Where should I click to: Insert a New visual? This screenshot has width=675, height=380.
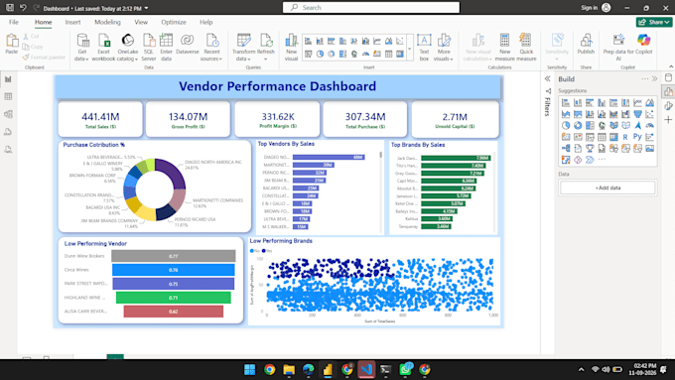292,48
